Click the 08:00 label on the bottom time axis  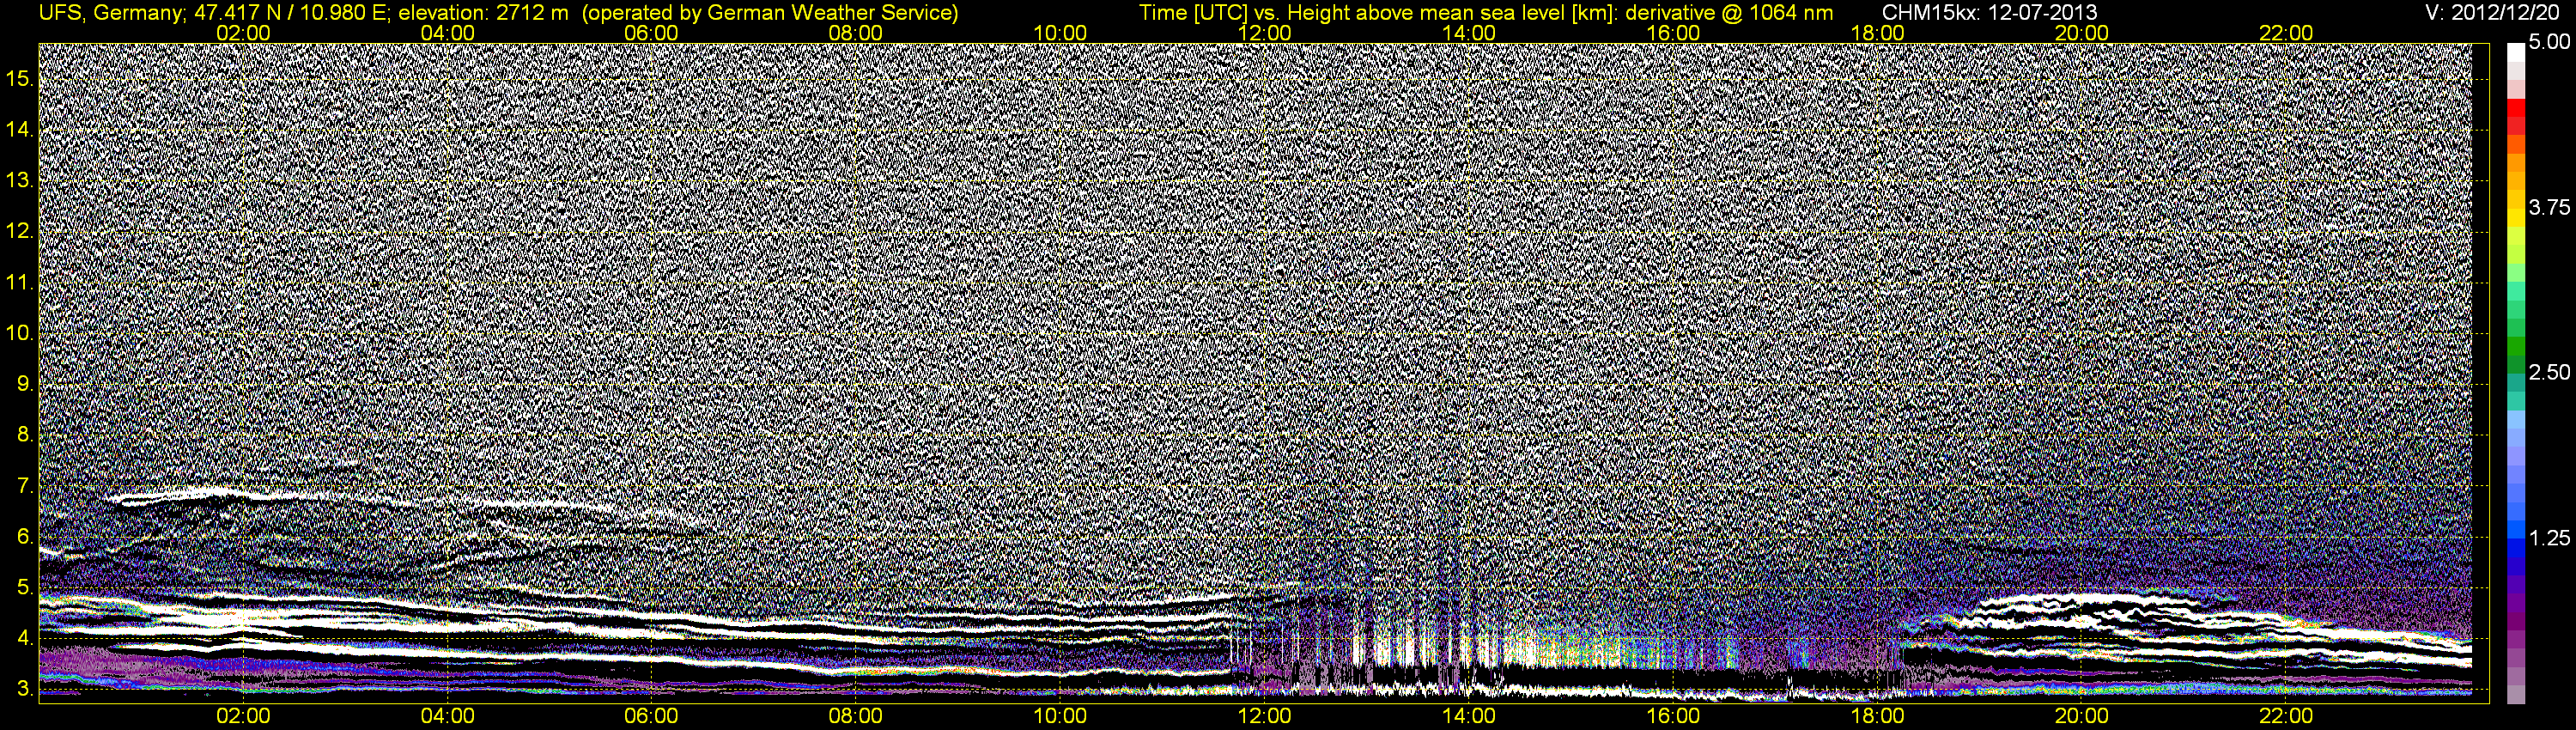856,716
